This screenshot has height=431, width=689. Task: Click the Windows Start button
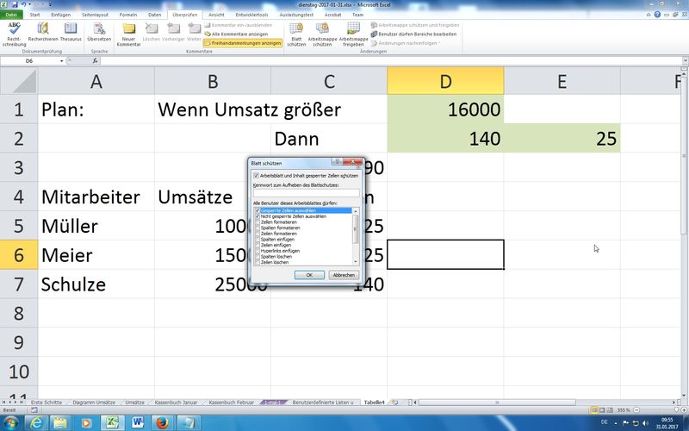[10, 423]
